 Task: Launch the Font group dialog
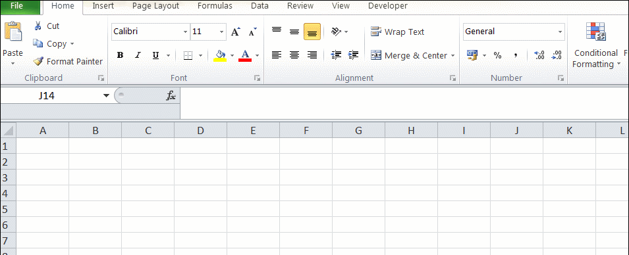click(257, 78)
